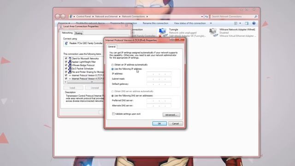
Task: Click the Realtek PCIe GBE adapter icon
Action: [x=66, y=43]
